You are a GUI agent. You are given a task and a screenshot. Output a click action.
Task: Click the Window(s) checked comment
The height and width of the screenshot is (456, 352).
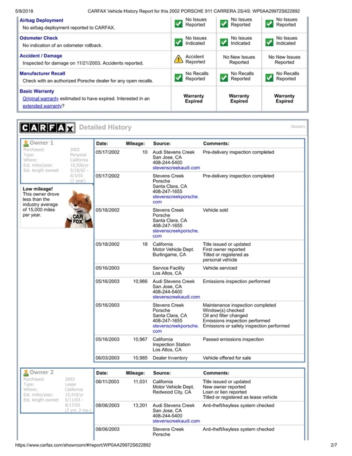(x=223, y=310)
